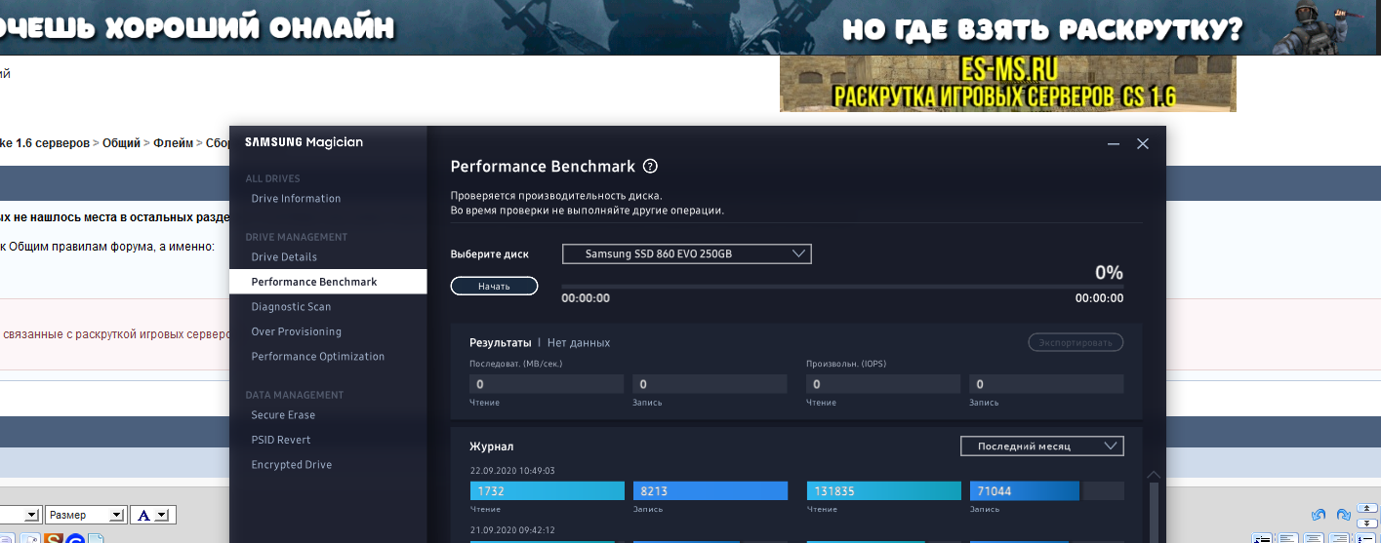
Task: Open the Over Provisioning page
Action: pyautogui.click(x=296, y=331)
